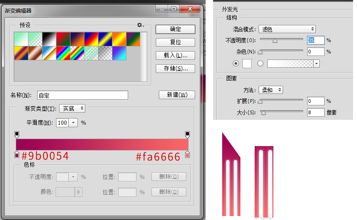Click the preset list scrollbar
This screenshot has width=357, height=220.
pos(143,57)
